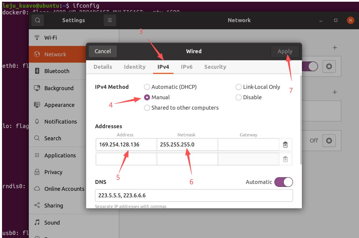
Task: Select Automatic (DHCP) IPv4 method
Action: [x=147, y=87]
